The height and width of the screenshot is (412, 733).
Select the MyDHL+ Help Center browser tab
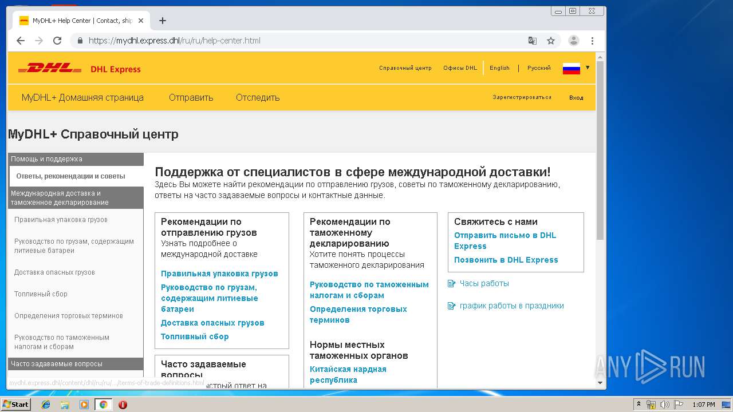[x=81, y=21]
